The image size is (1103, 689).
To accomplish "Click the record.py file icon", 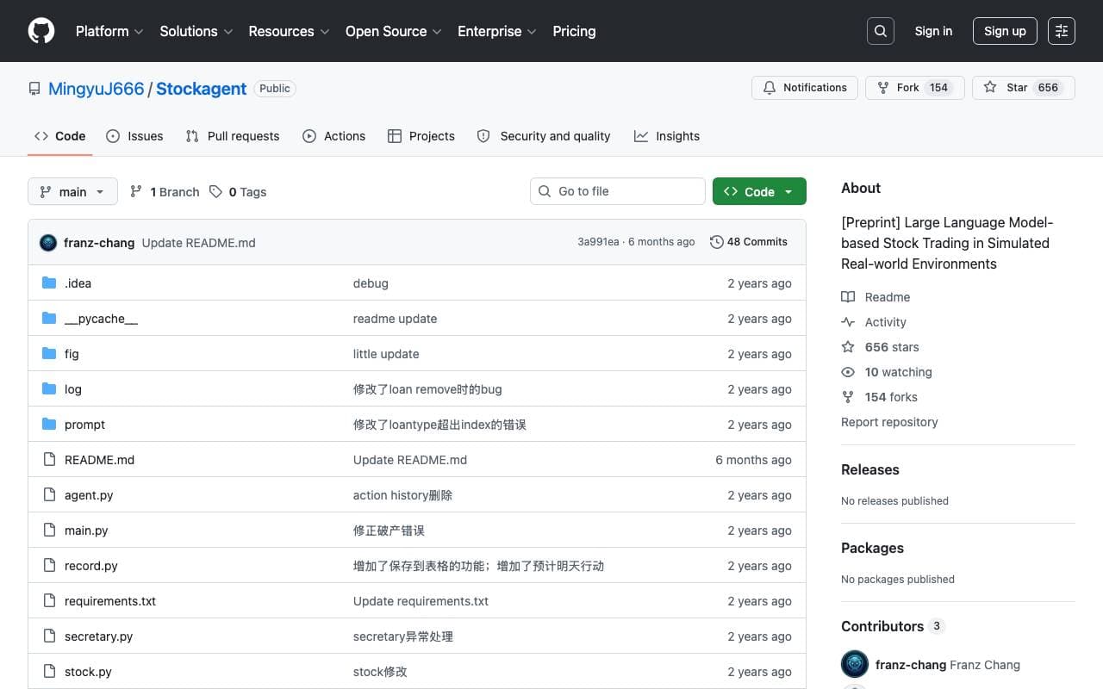I will [49, 566].
